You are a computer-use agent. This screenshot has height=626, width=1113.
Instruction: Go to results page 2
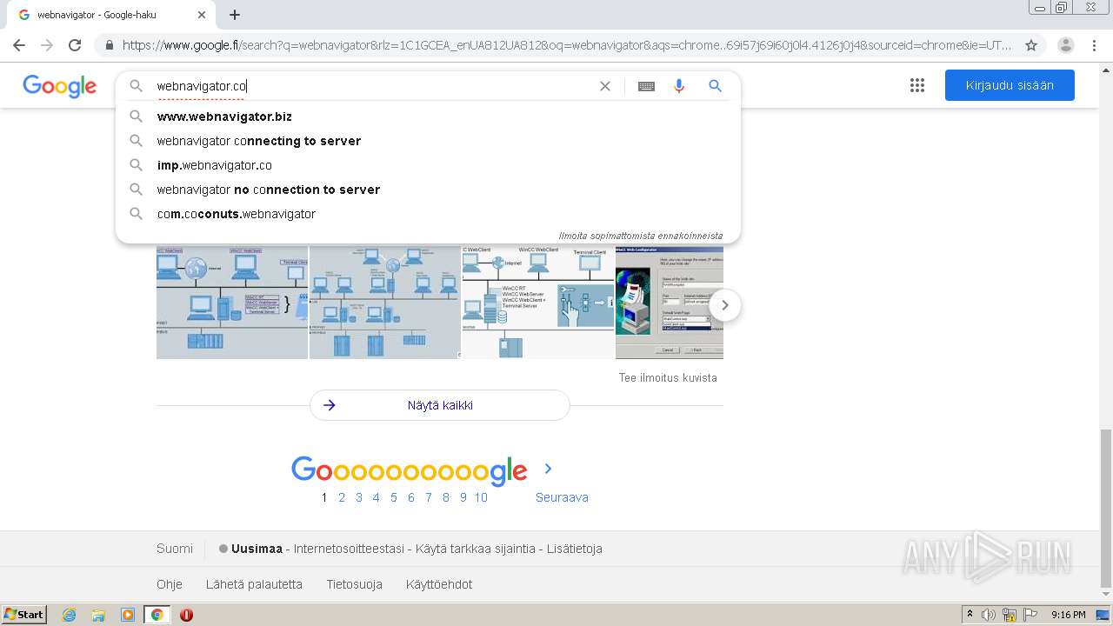(x=342, y=497)
